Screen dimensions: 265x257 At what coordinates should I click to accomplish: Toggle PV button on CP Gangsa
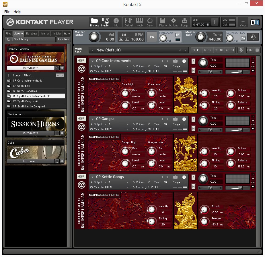coord(253,128)
